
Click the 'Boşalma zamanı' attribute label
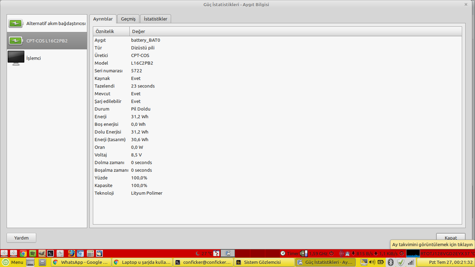click(111, 170)
